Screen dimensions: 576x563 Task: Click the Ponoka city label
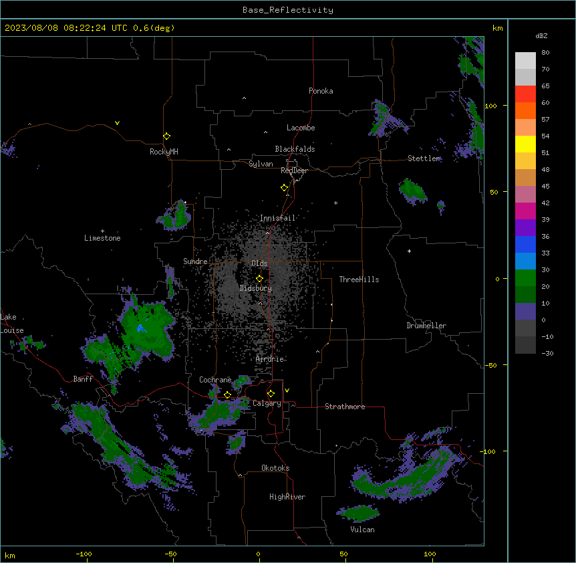click(321, 91)
